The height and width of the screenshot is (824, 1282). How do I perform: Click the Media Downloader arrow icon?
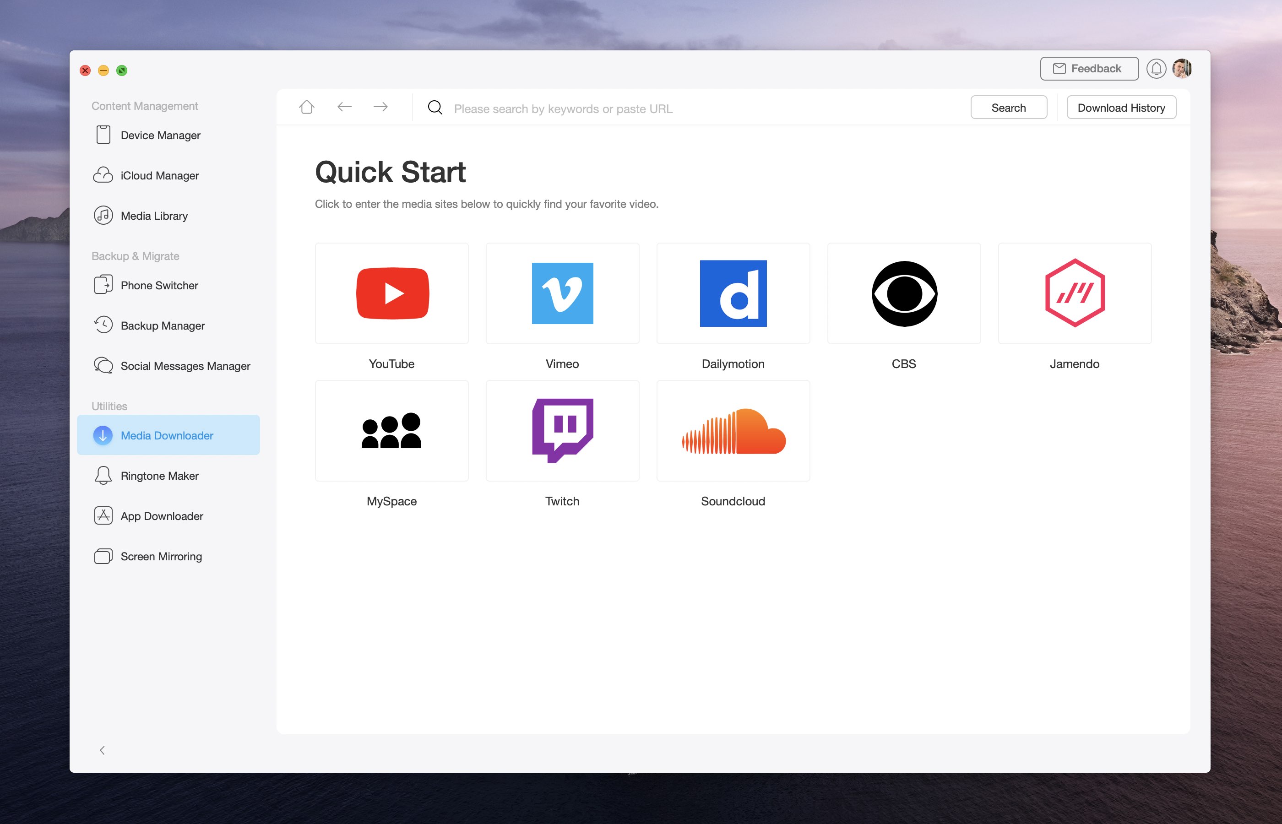pos(103,435)
